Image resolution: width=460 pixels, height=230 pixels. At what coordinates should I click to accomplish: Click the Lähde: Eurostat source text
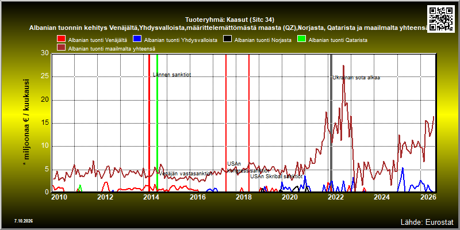pos(427,222)
